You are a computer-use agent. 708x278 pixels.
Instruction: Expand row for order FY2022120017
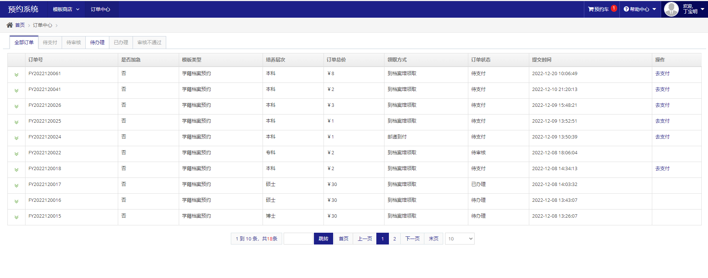pos(16,186)
